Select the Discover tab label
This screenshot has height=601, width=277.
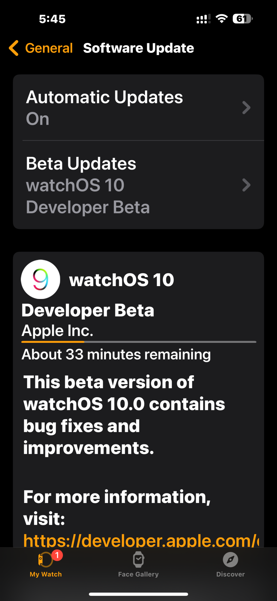[x=230, y=574]
